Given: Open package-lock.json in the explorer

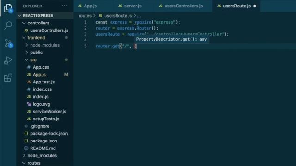Looking at the screenshot, I should (49, 133).
